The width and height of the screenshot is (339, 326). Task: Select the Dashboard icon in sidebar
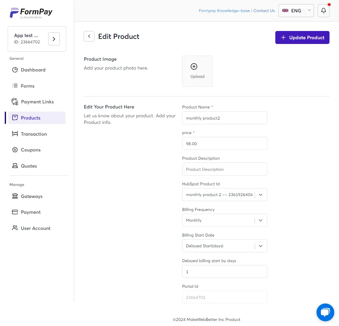coord(15,70)
